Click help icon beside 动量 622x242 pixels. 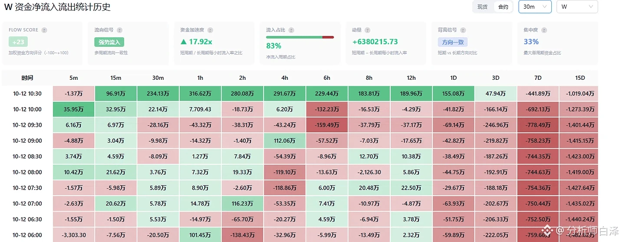point(368,30)
